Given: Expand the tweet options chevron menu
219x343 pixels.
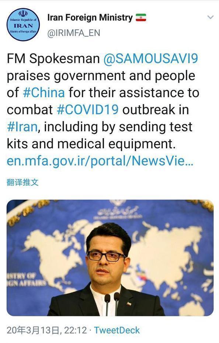Looking at the screenshot, I should (x=210, y=17).
